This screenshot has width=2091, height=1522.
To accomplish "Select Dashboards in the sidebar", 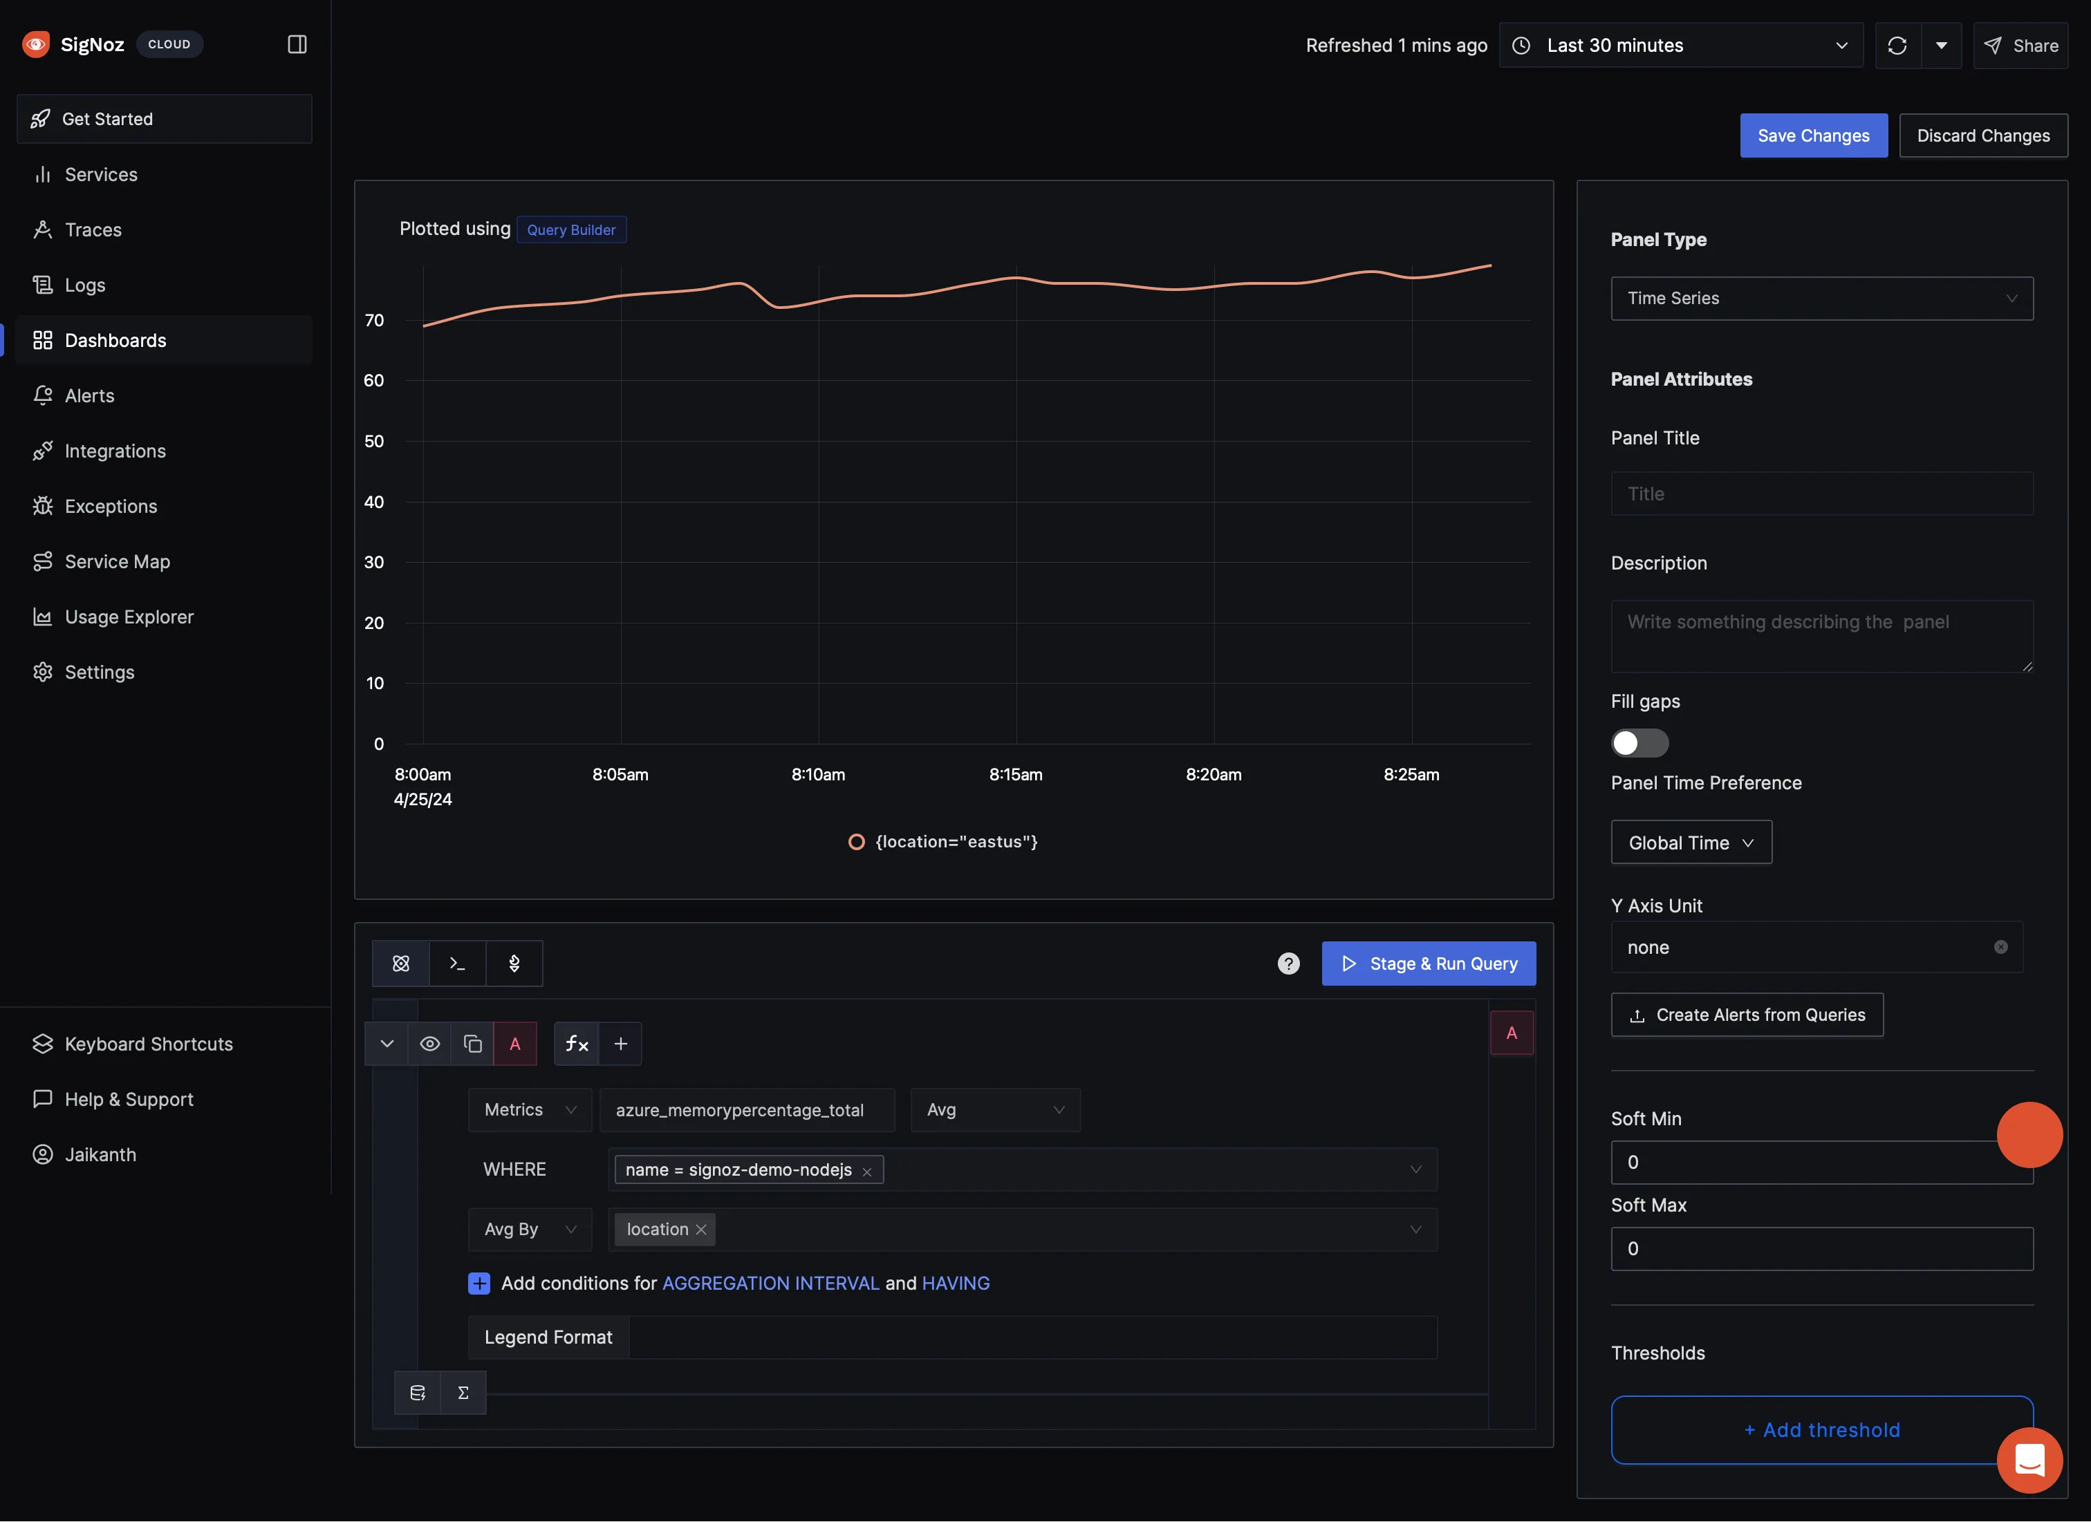I will tap(164, 340).
